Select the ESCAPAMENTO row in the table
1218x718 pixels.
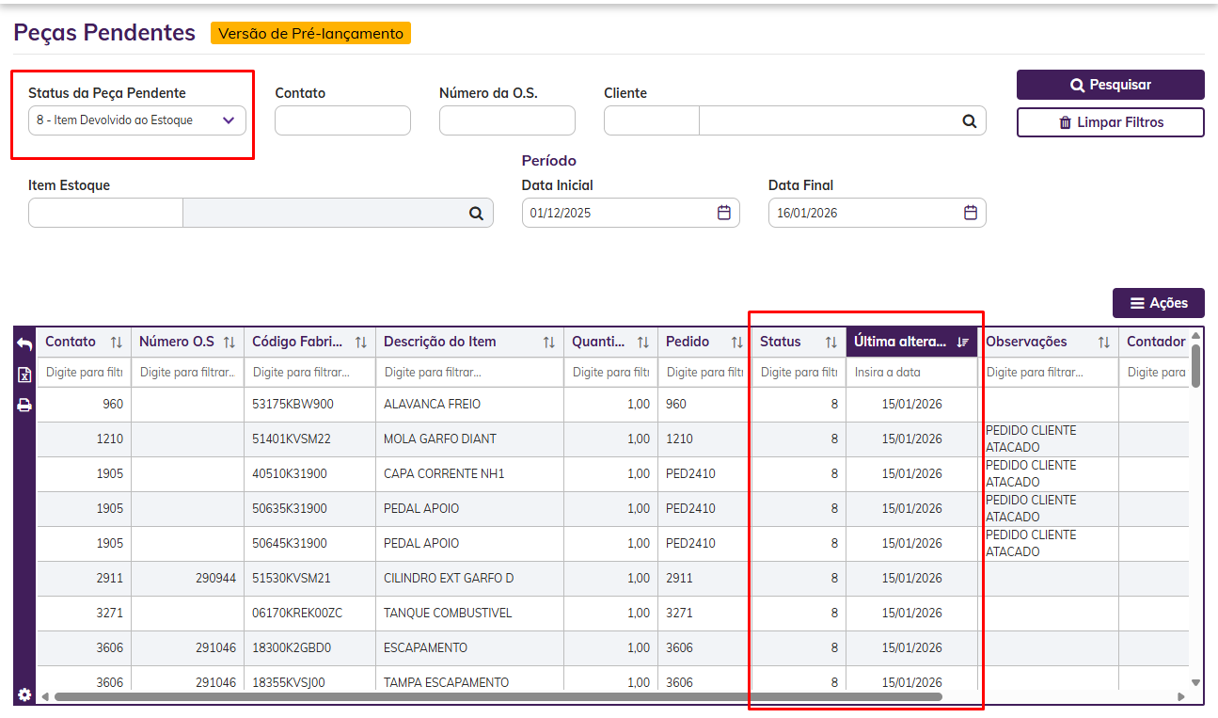425,647
